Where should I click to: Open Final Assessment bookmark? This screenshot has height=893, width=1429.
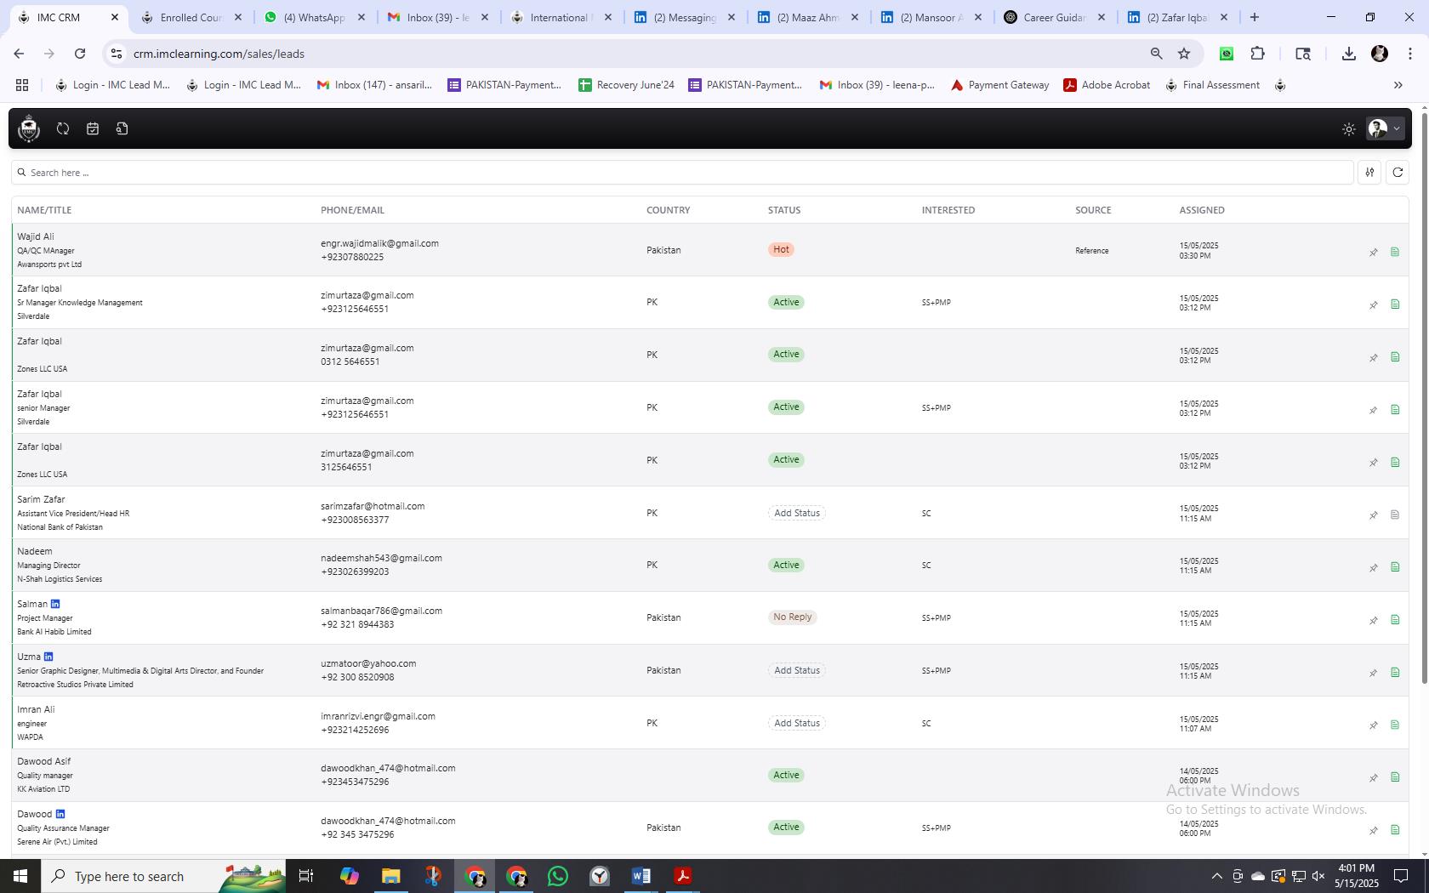(1212, 85)
